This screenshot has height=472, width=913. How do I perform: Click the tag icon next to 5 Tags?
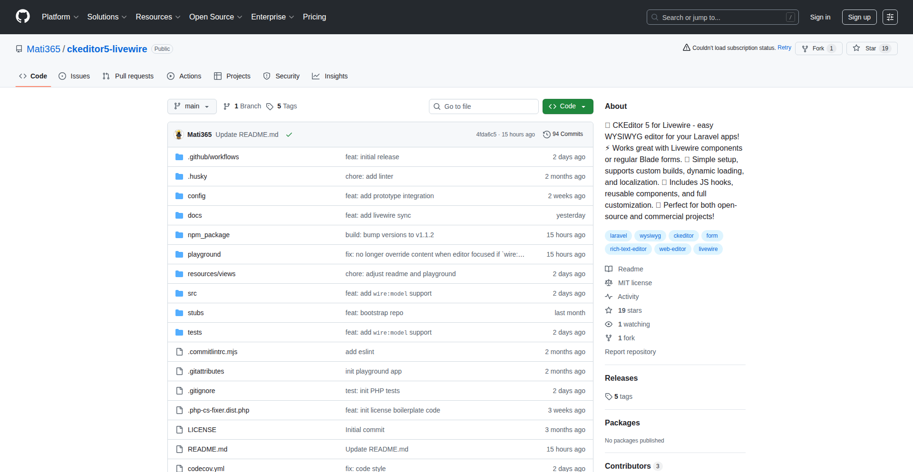coord(270,106)
